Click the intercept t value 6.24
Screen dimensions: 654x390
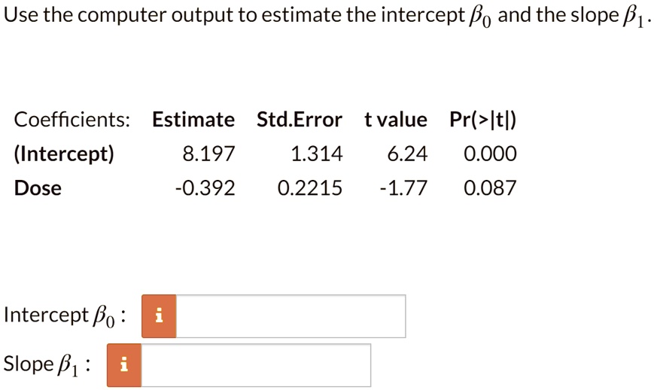coord(407,154)
